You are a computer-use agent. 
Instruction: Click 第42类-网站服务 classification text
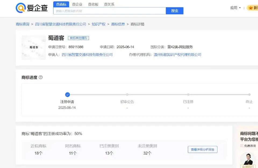(x=180, y=47)
